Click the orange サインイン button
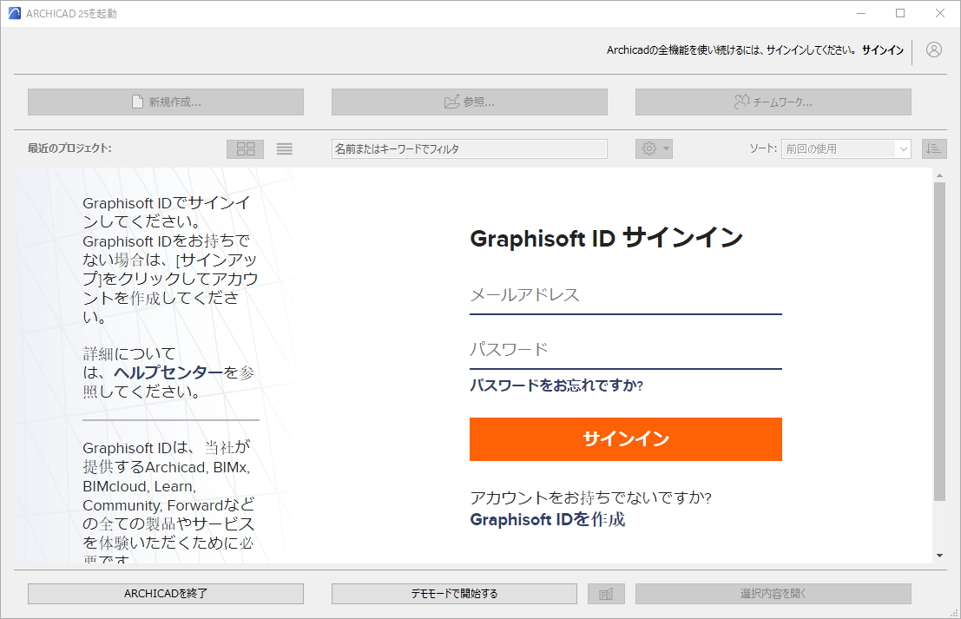961x619 pixels. 626,439
